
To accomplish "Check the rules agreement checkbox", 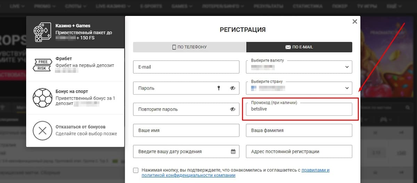I will click(136, 170).
